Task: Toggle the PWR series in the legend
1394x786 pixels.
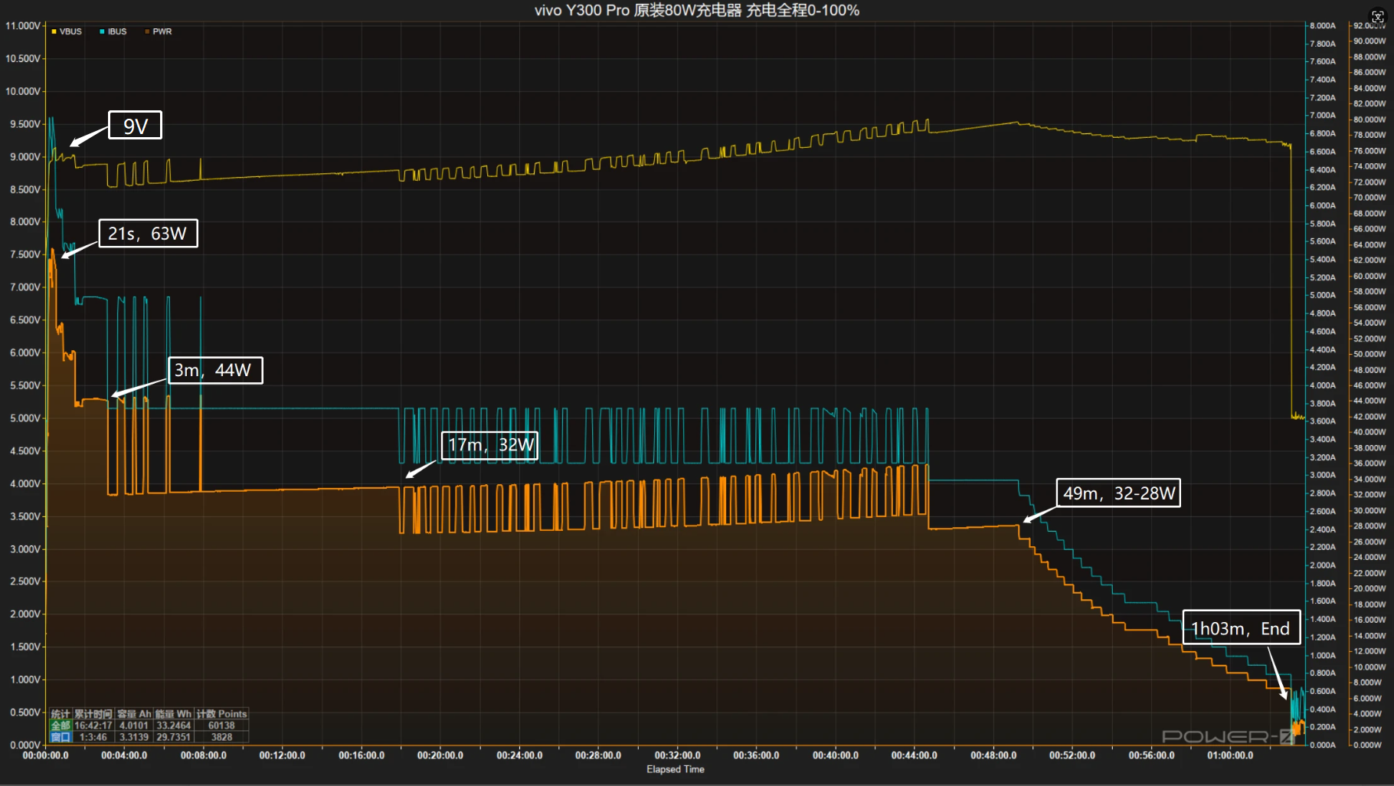Action: pyautogui.click(x=159, y=31)
